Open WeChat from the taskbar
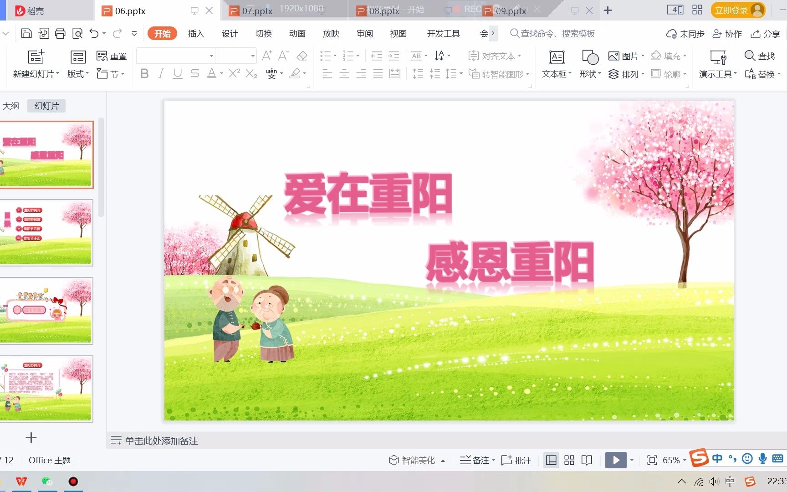 tap(47, 481)
